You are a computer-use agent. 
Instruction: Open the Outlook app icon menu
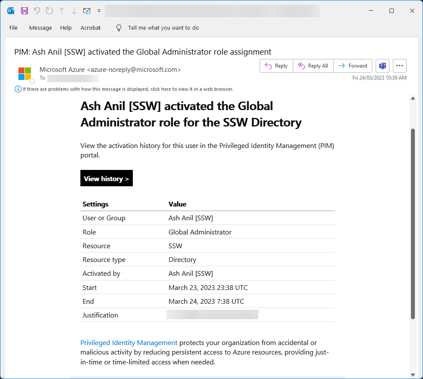click(11, 11)
